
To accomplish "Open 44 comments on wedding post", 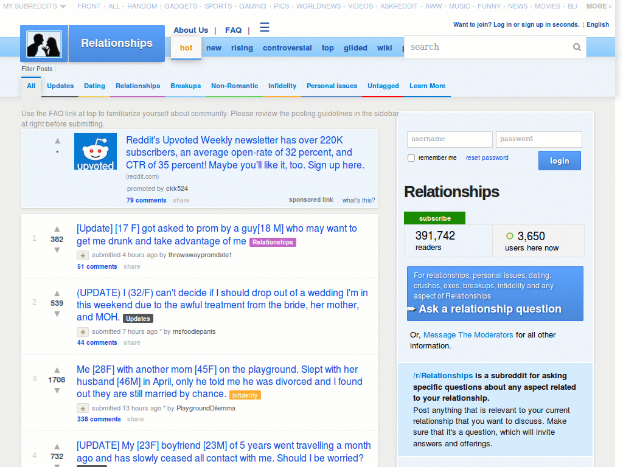I will tap(97, 343).
